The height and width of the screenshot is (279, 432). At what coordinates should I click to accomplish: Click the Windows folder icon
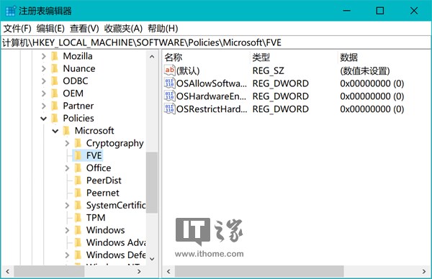[78, 230]
